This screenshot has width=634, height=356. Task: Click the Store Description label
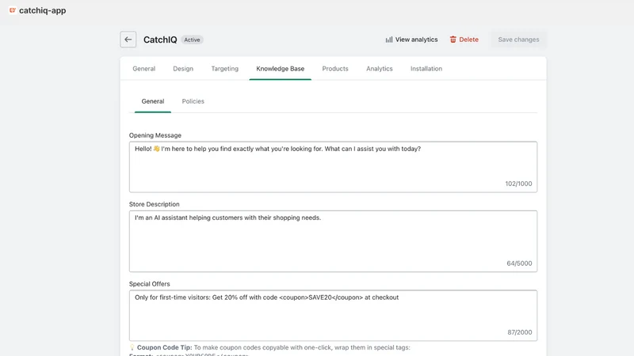(x=154, y=204)
